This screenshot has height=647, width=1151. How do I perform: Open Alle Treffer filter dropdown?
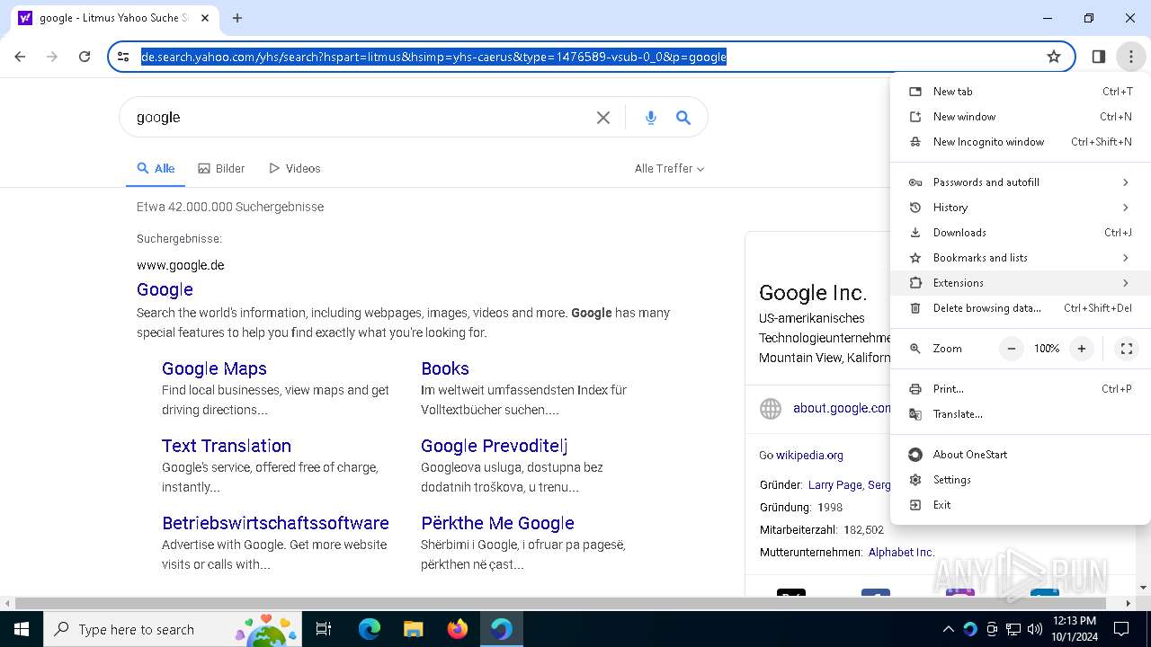point(669,168)
